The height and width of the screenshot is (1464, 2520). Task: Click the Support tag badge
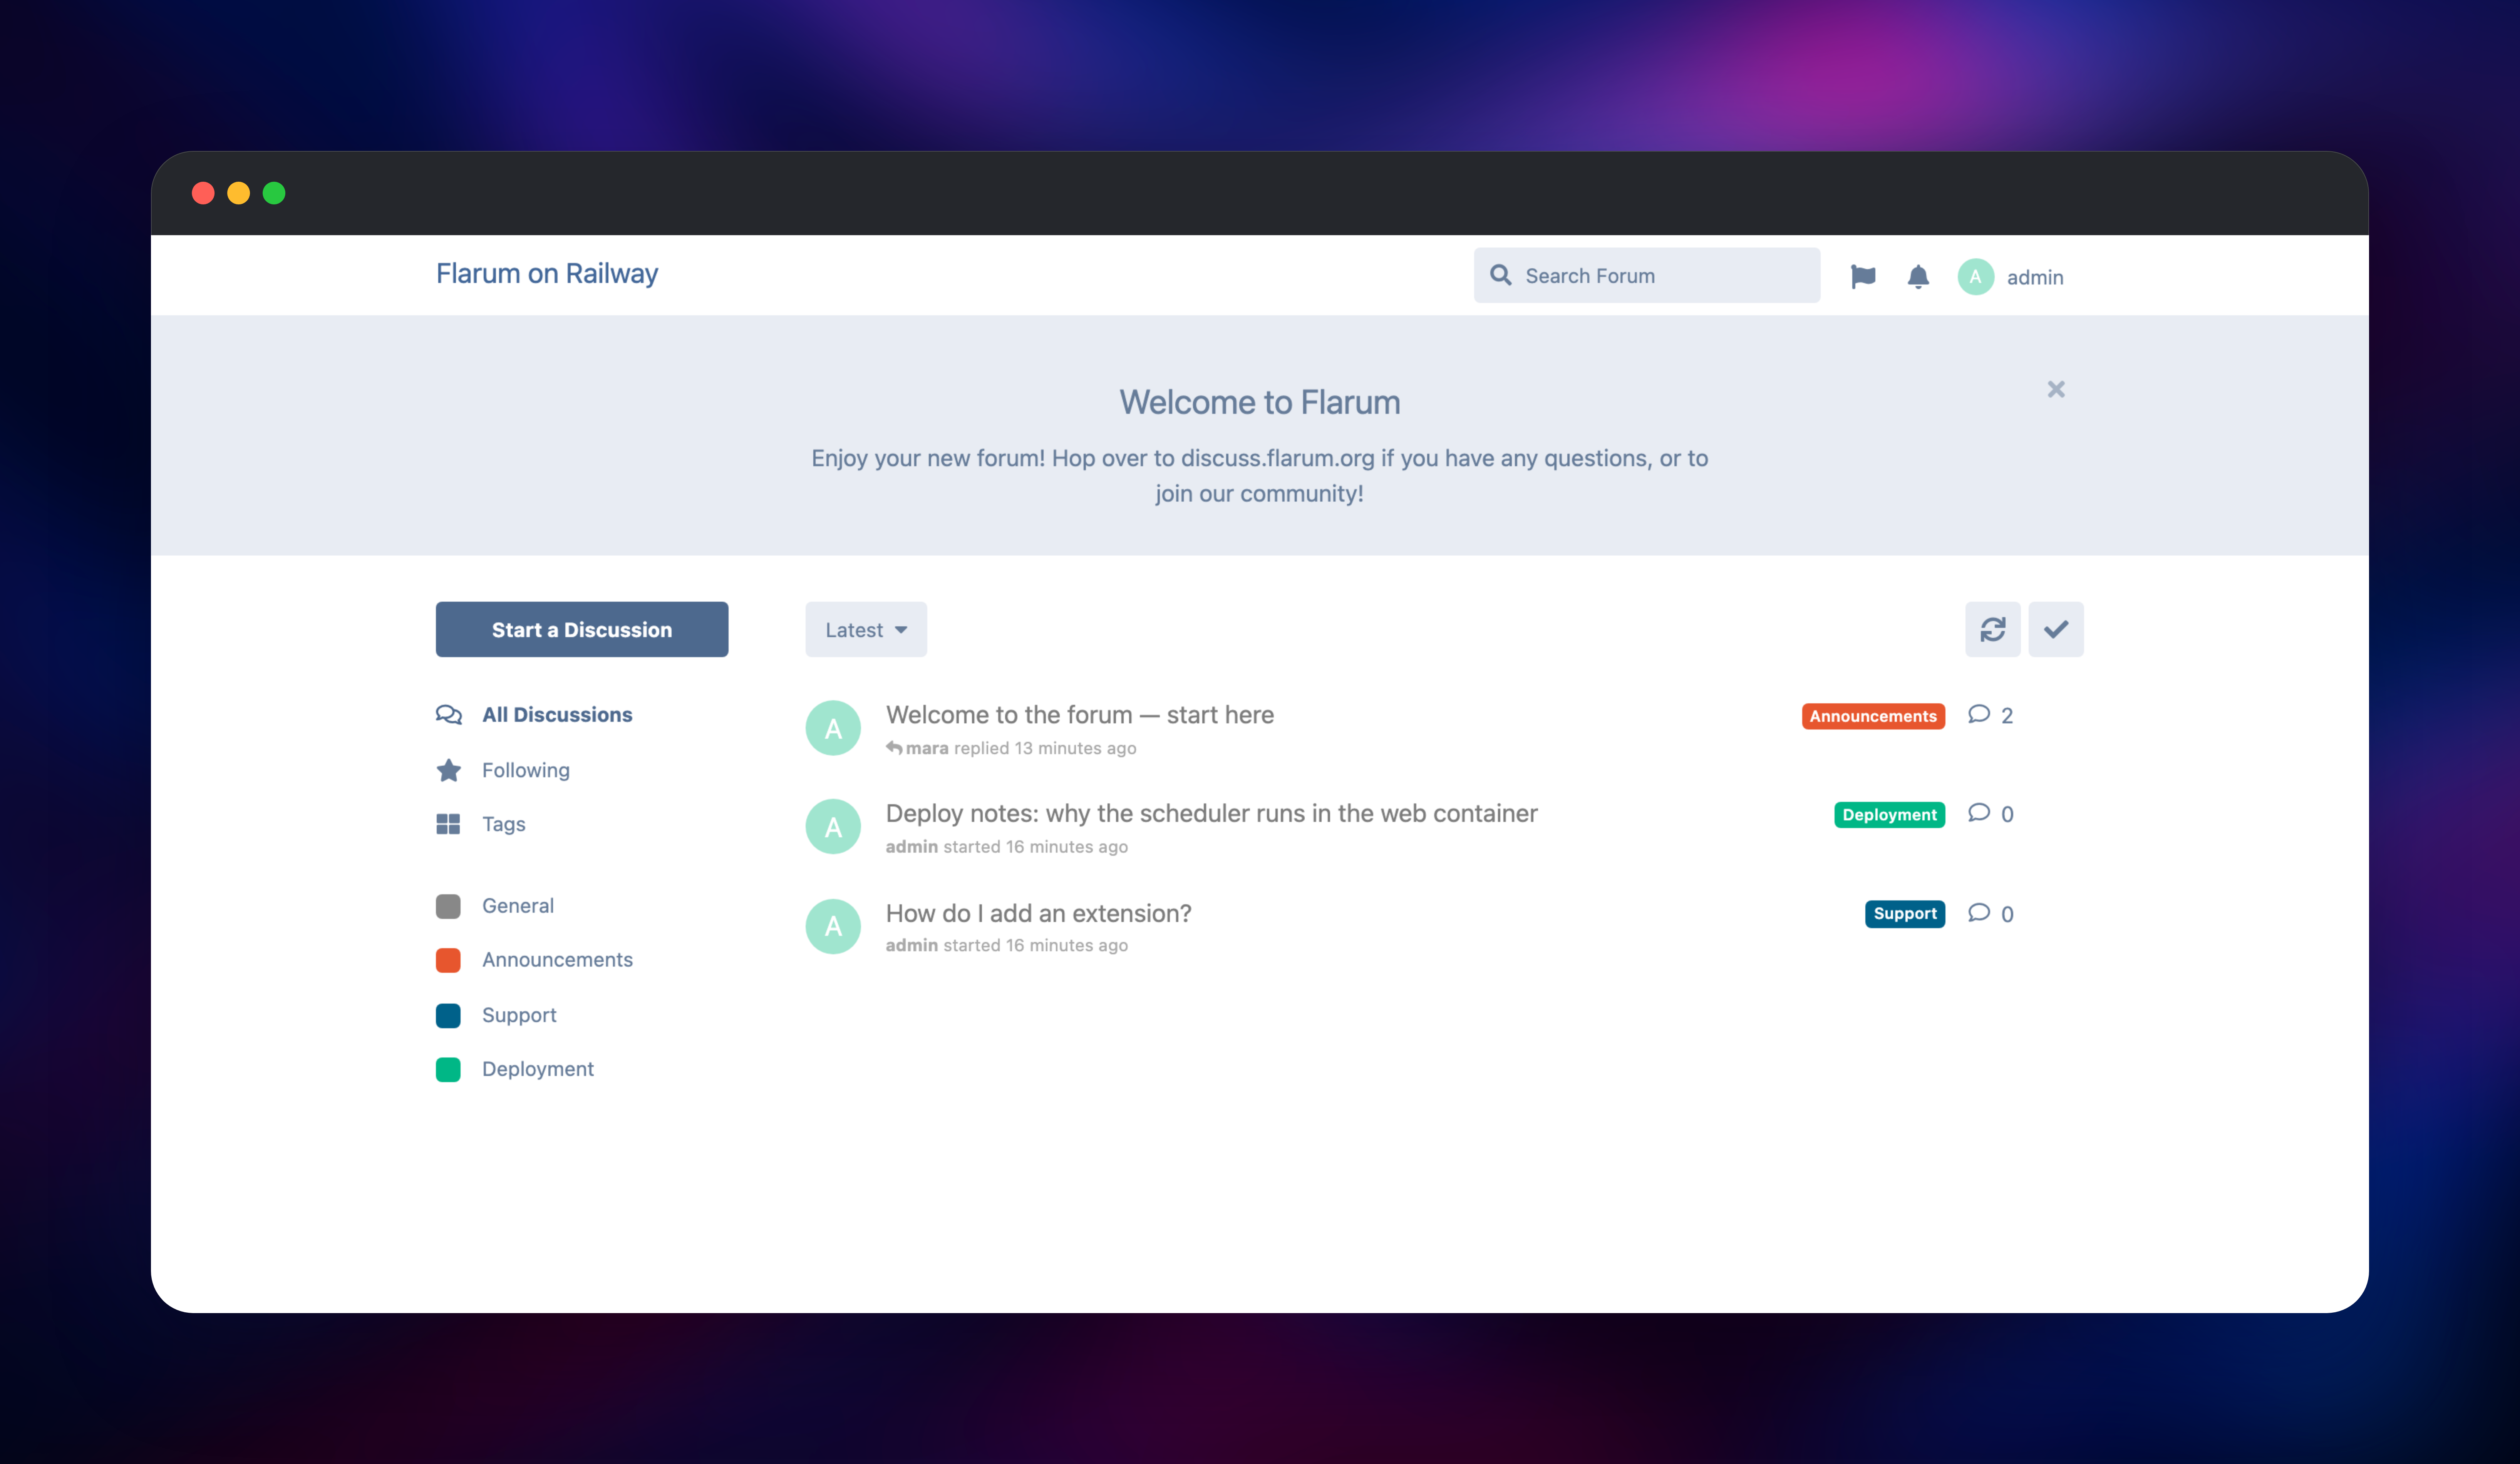click(x=1905, y=914)
